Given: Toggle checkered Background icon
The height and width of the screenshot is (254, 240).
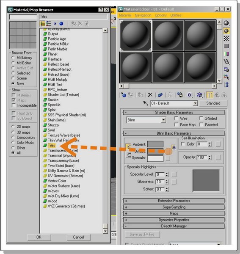Looking at the screenshot, I should click(x=226, y=39).
